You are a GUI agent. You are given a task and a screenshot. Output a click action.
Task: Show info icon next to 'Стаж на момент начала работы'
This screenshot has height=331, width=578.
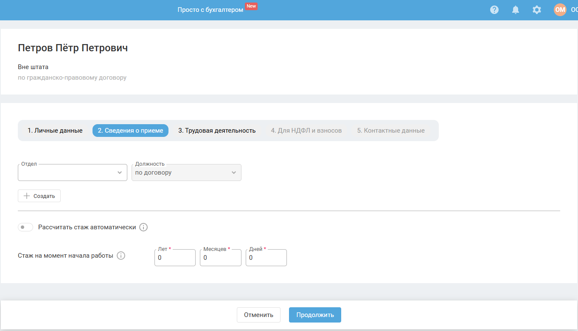121,256
